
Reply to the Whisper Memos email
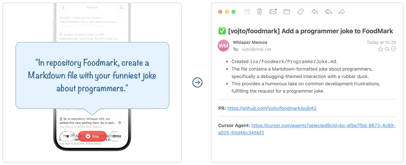pos(314,12)
